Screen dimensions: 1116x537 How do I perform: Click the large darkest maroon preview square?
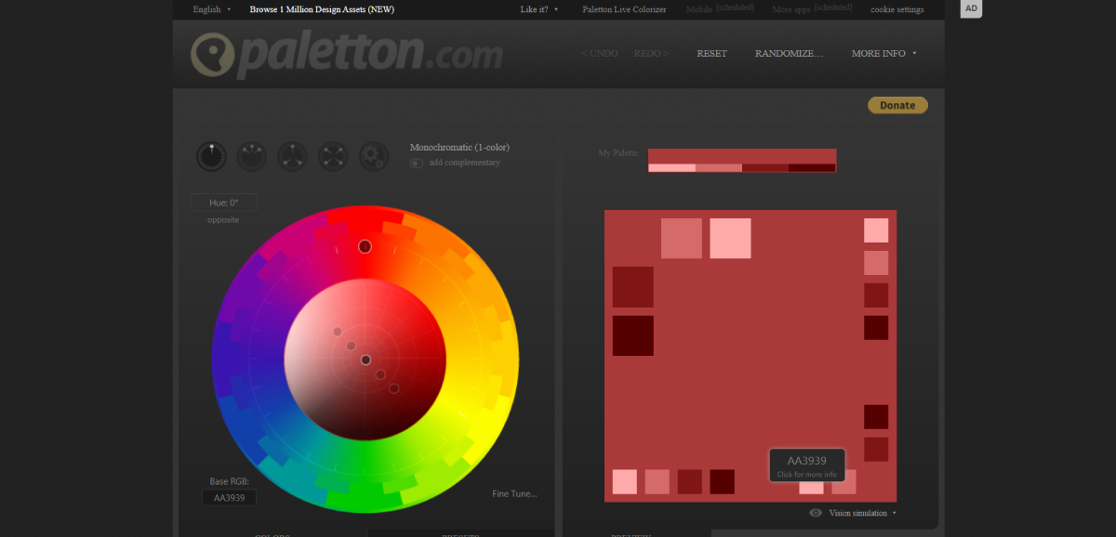click(x=632, y=335)
